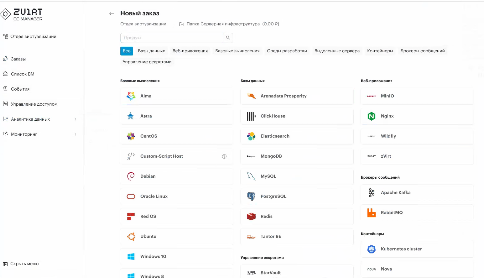The height and width of the screenshot is (278, 484).
Task: Select the Базы данных filter tab
Action: tap(151, 51)
